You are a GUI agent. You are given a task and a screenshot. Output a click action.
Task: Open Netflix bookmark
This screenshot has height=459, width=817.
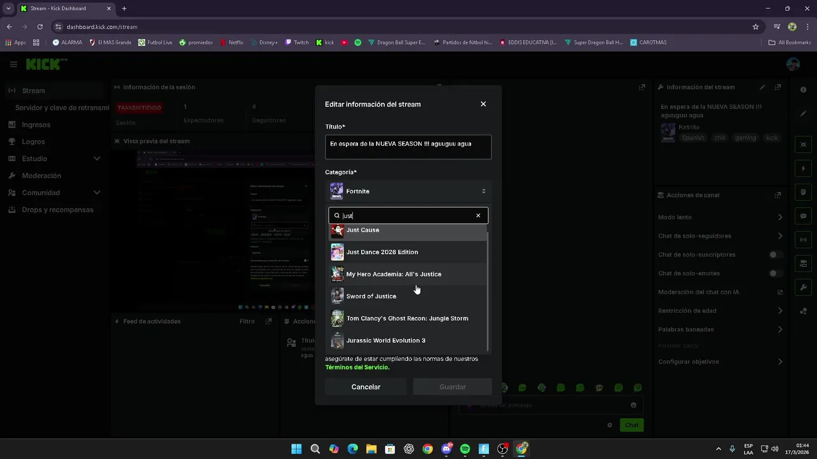point(232,43)
